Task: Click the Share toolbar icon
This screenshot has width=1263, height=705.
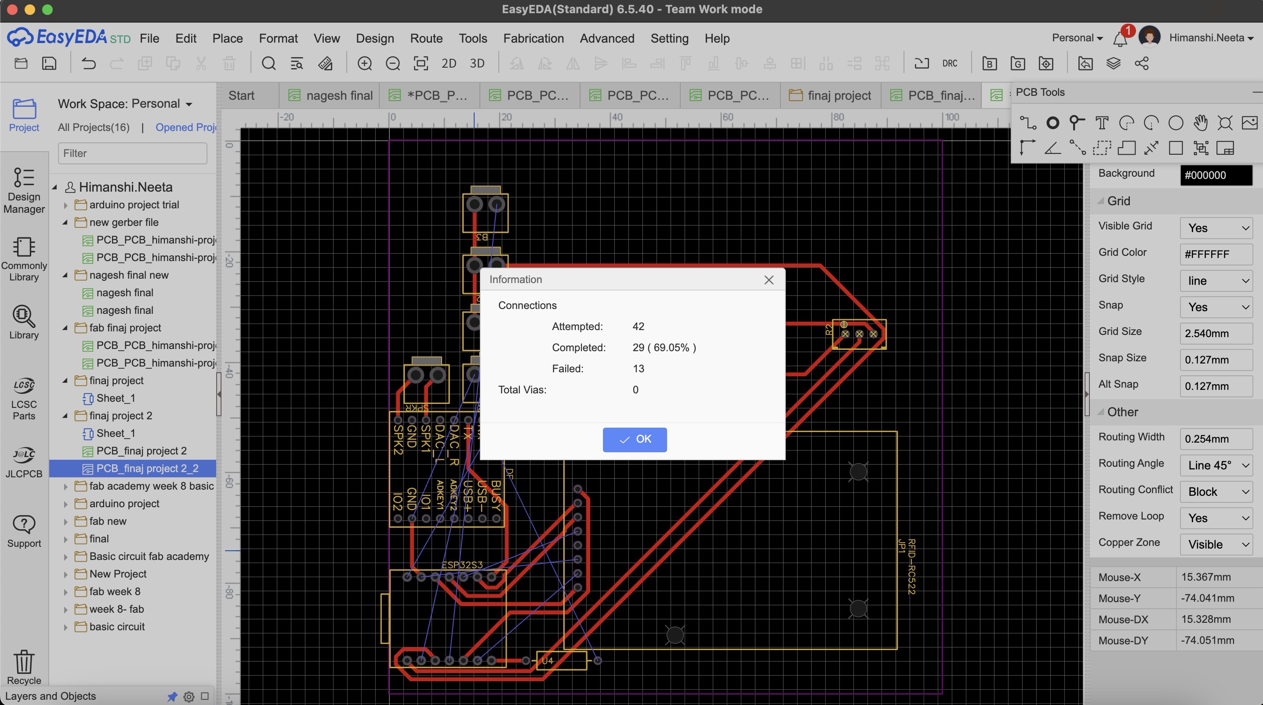Action: tap(1141, 64)
